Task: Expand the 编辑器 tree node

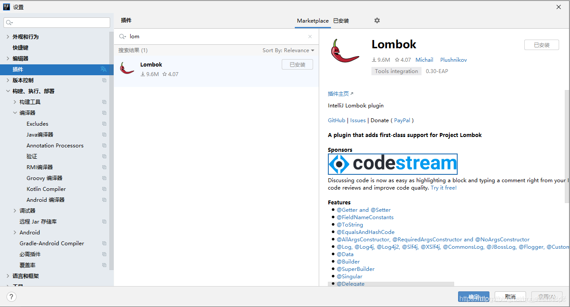Action: pos(8,58)
